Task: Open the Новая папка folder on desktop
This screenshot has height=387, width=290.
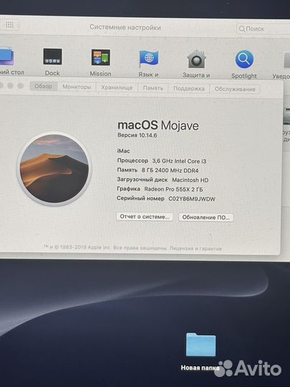Action: (x=200, y=345)
